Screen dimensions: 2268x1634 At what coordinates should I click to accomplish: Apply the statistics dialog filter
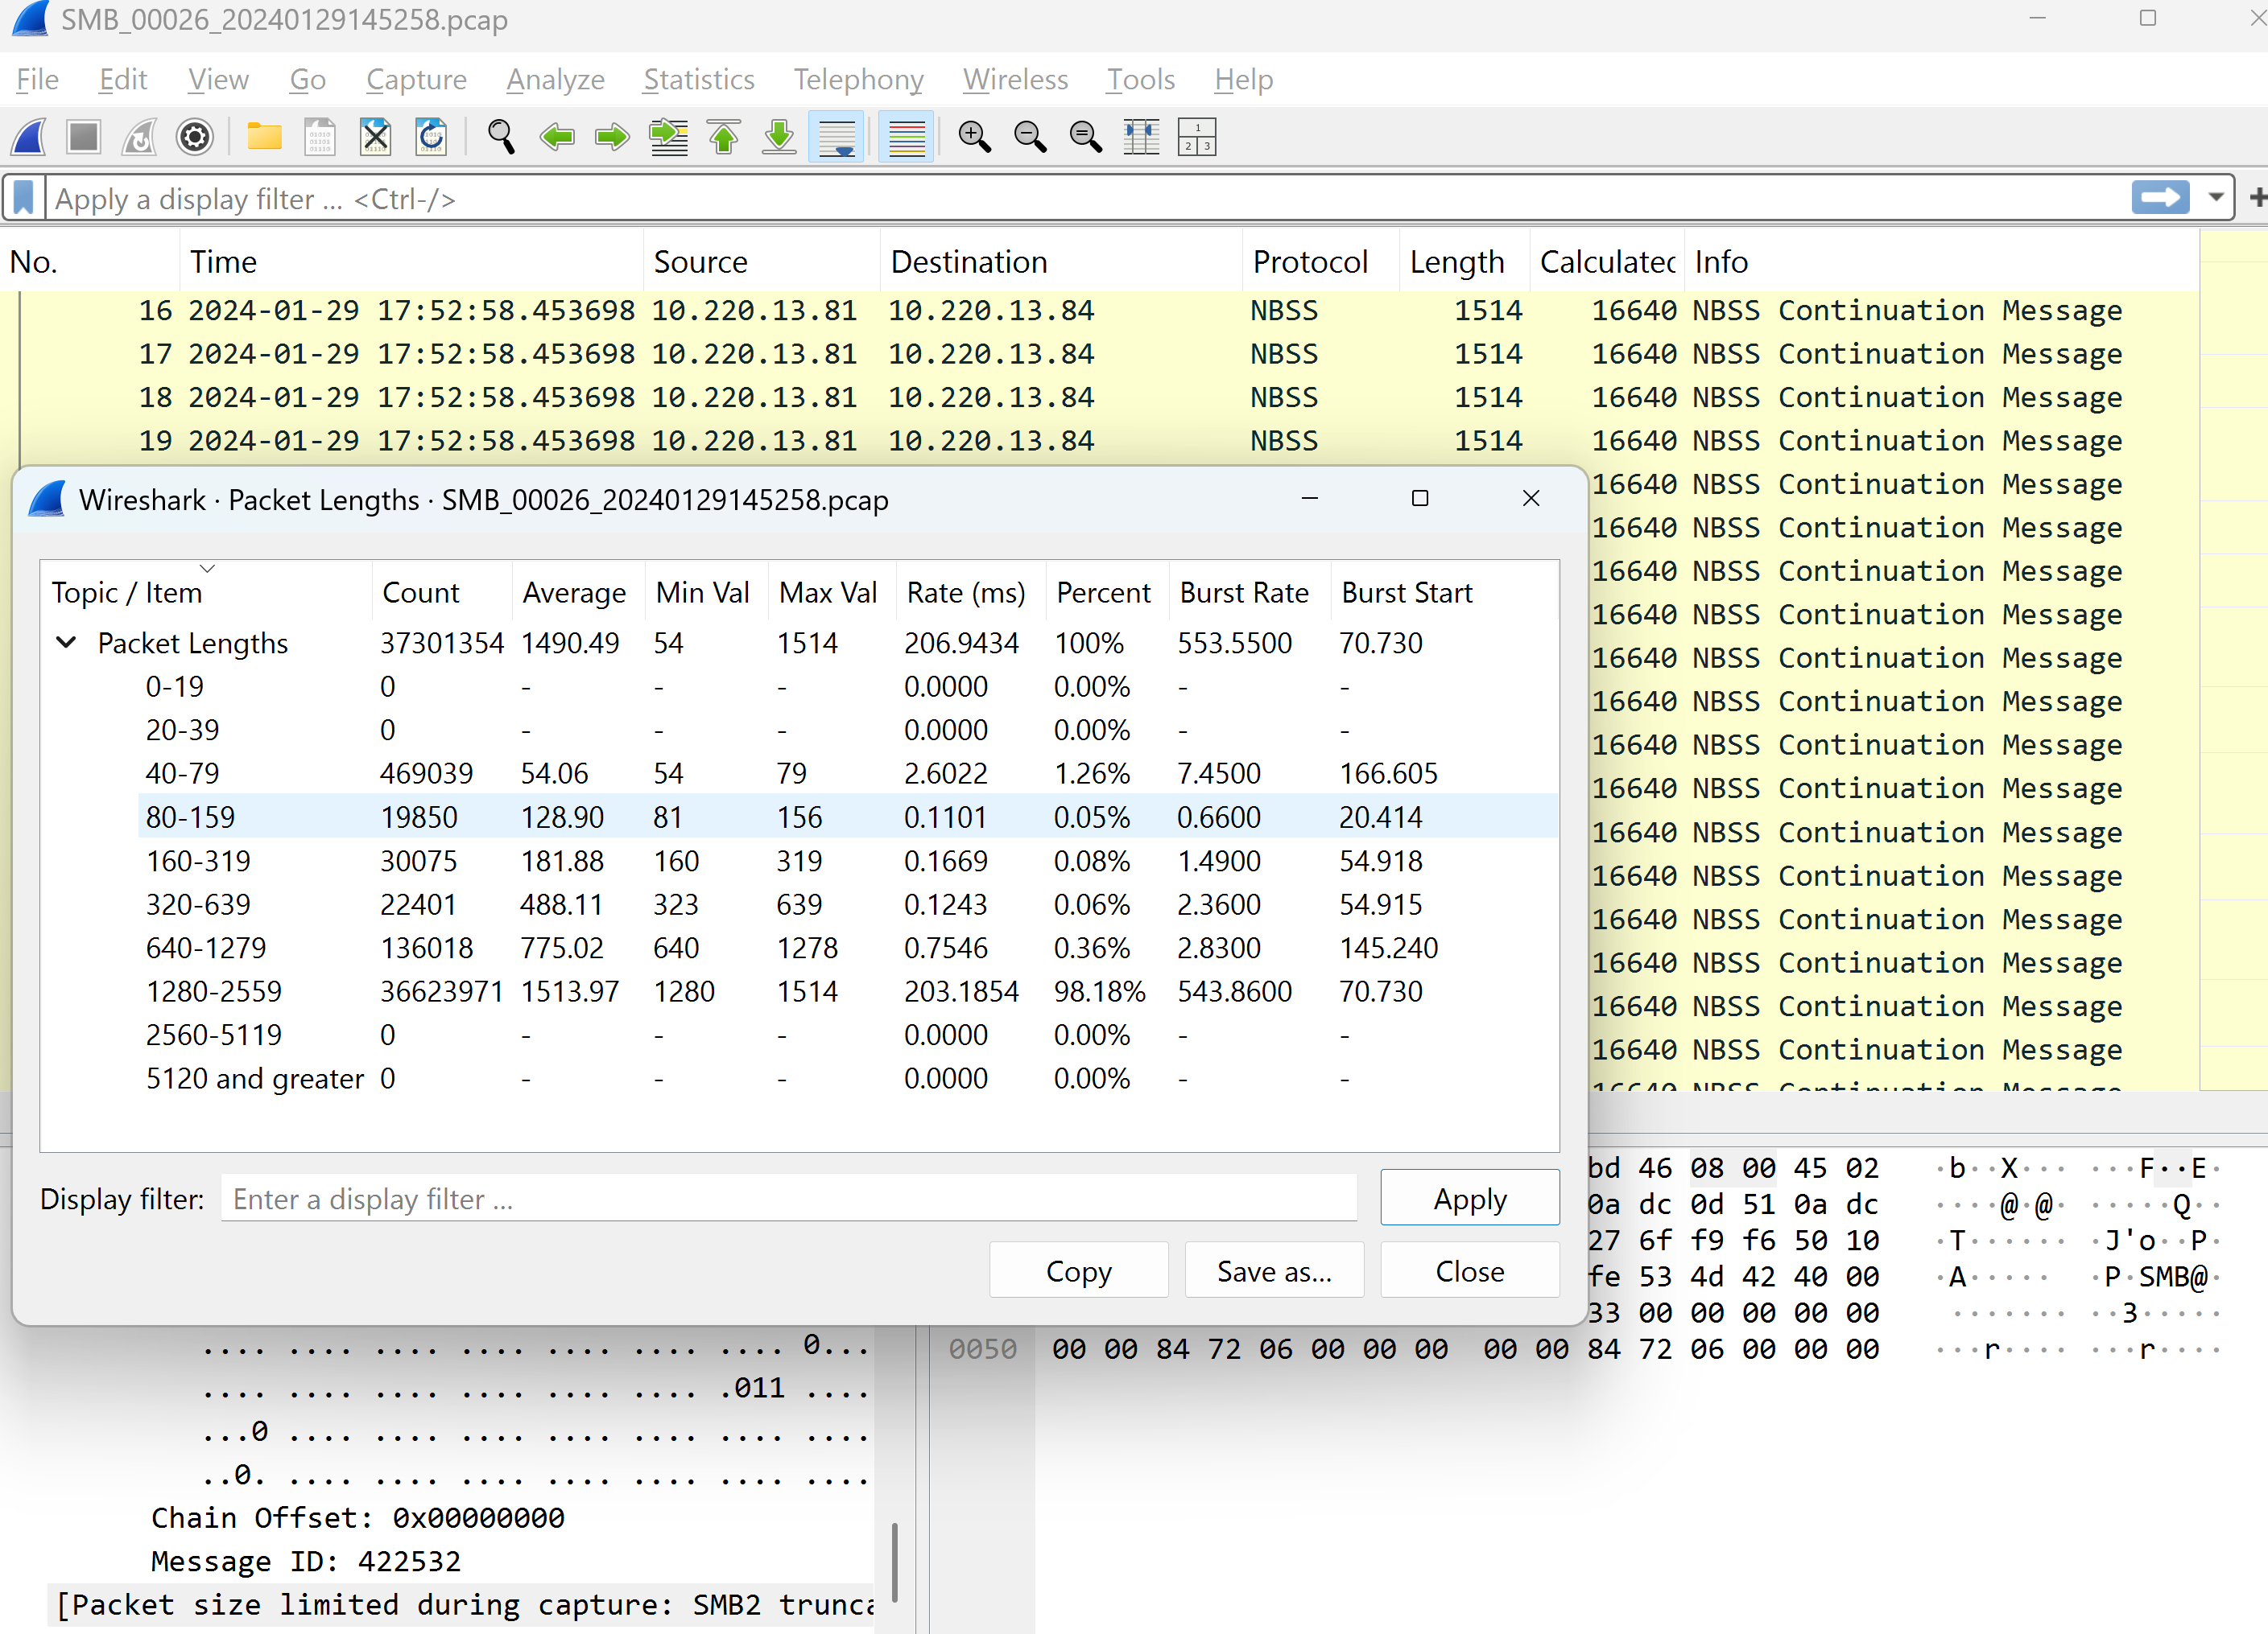click(x=1469, y=1197)
